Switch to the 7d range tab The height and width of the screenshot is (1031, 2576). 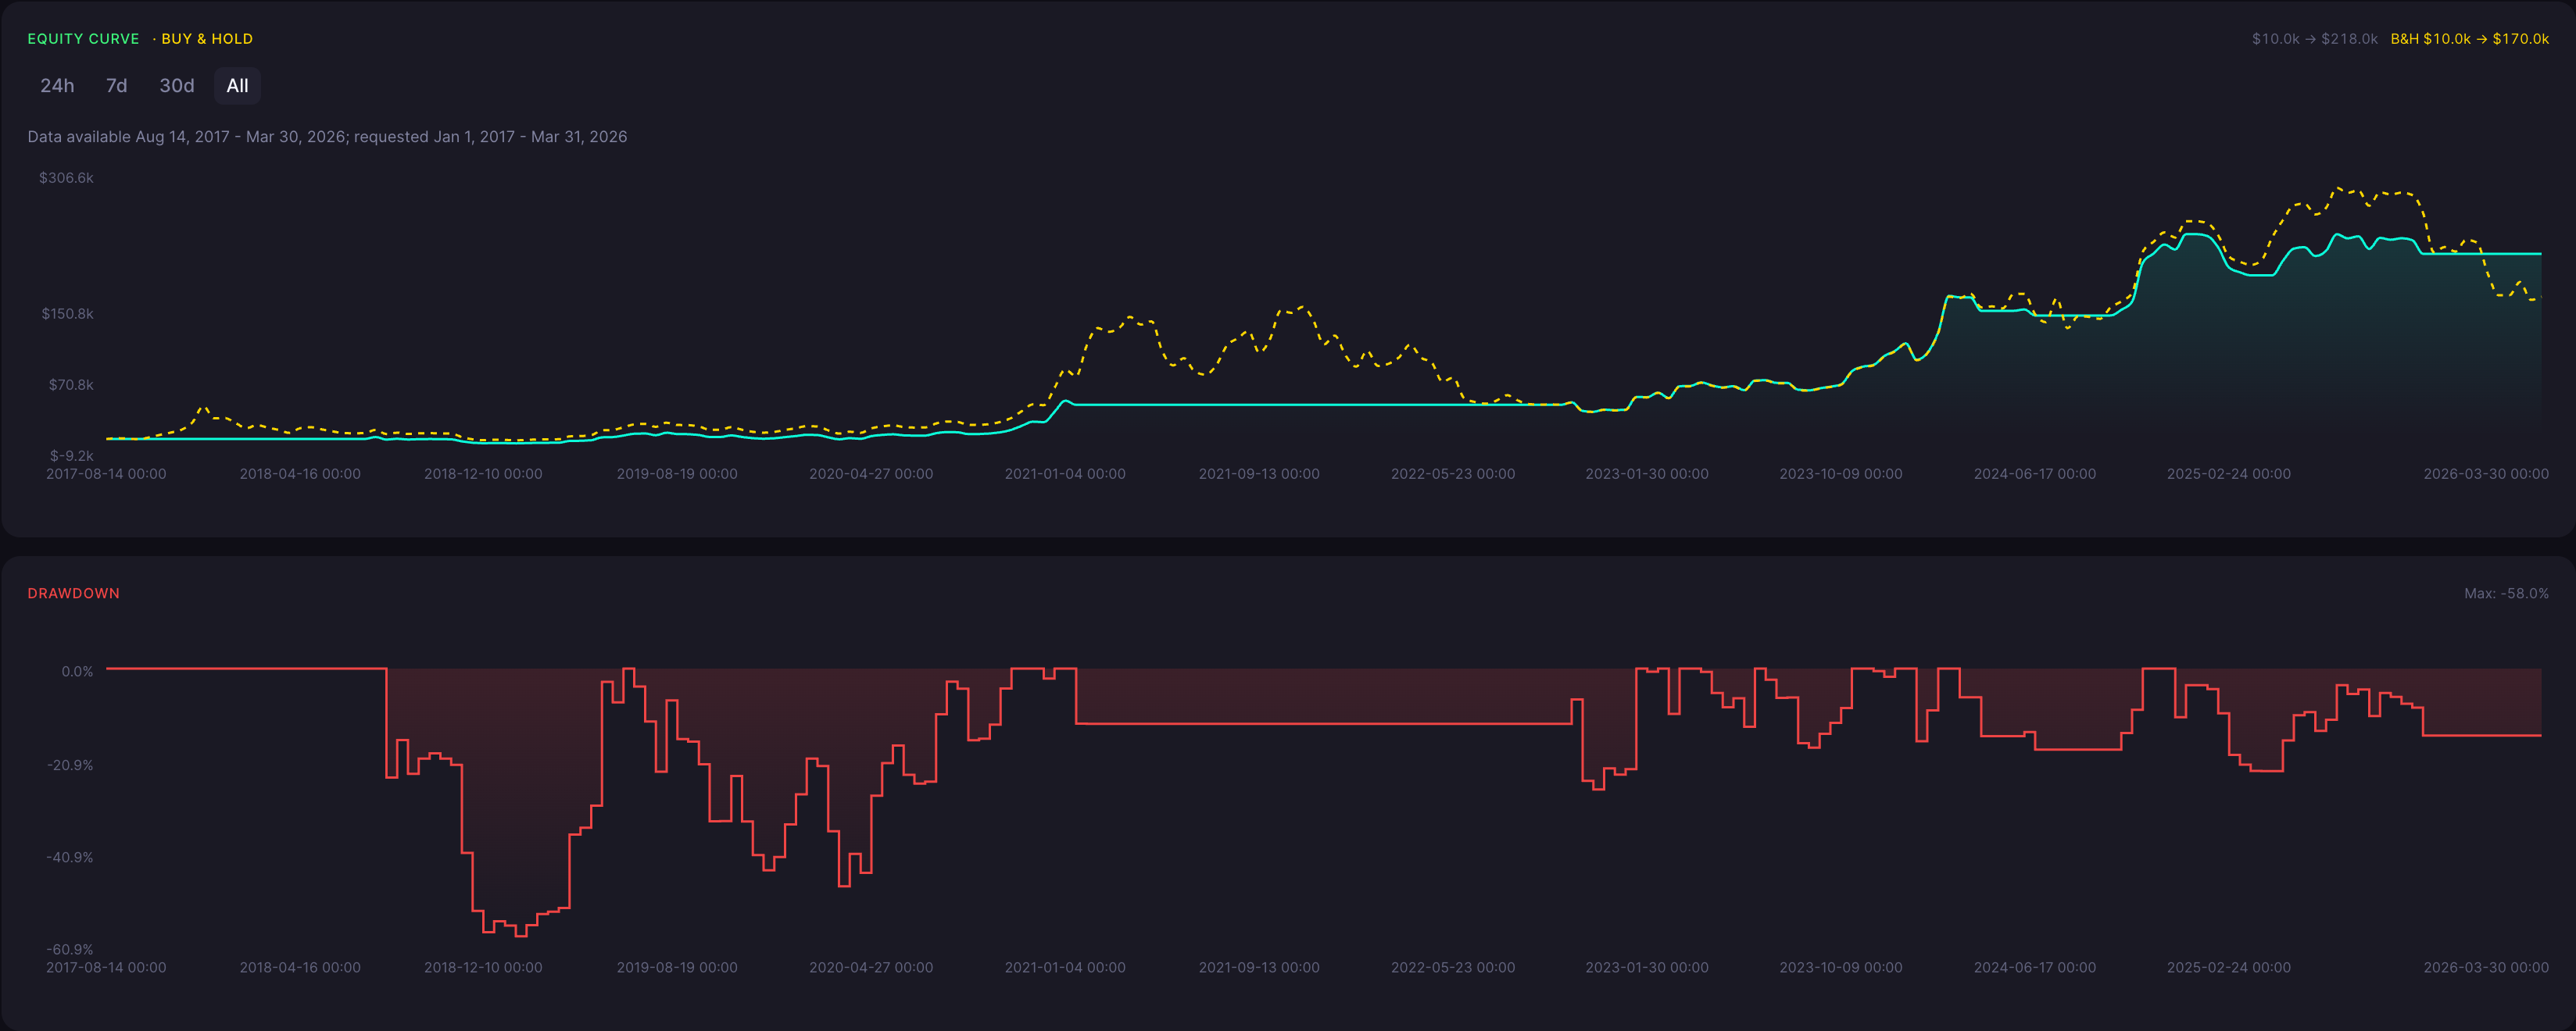point(117,86)
